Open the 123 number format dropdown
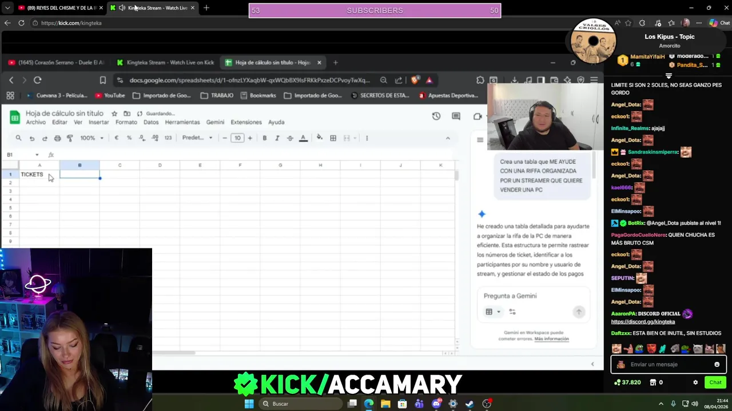 click(168, 138)
